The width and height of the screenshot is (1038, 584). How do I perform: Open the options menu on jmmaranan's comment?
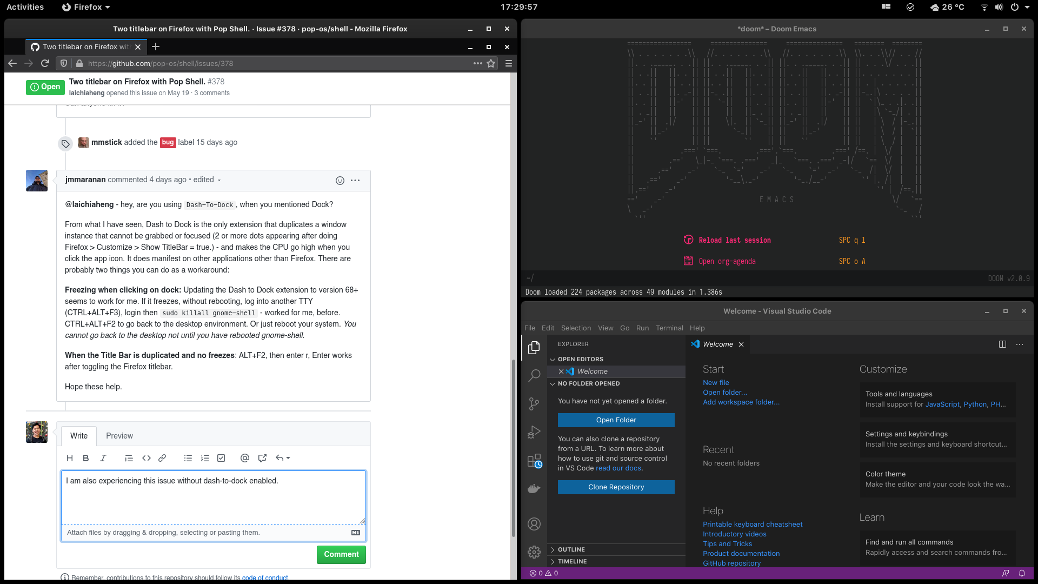click(355, 181)
